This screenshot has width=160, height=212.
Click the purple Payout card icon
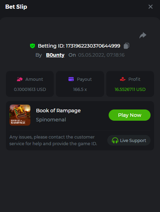tap(71, 79)
